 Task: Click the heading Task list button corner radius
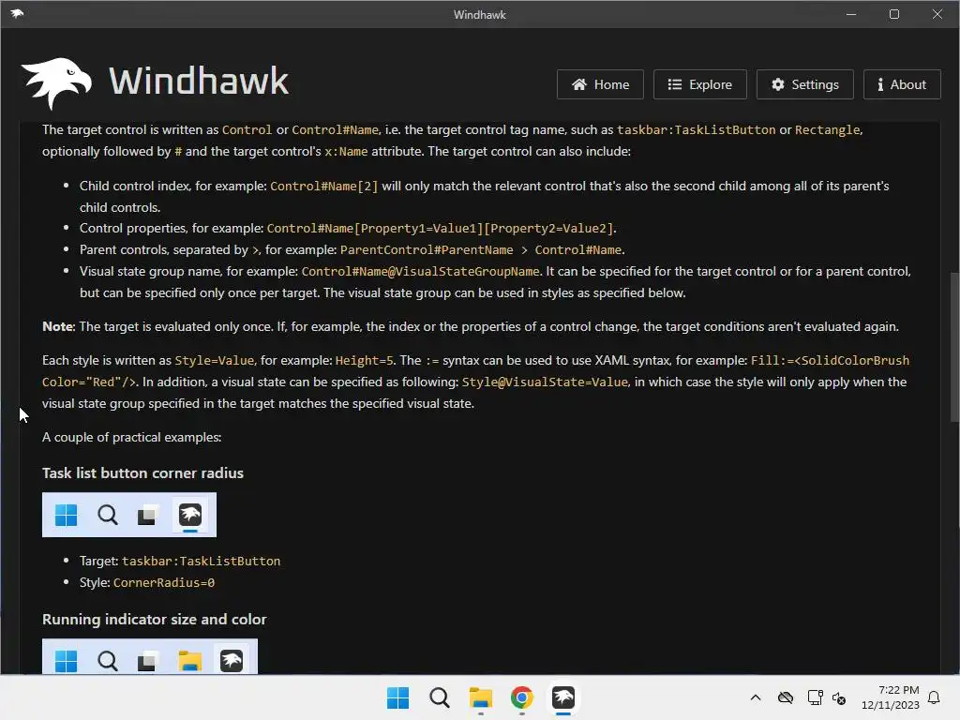coord(142,473)
